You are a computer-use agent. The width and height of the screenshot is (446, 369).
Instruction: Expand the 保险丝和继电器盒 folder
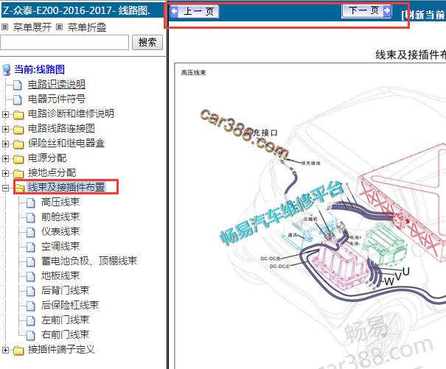point(5,144)
